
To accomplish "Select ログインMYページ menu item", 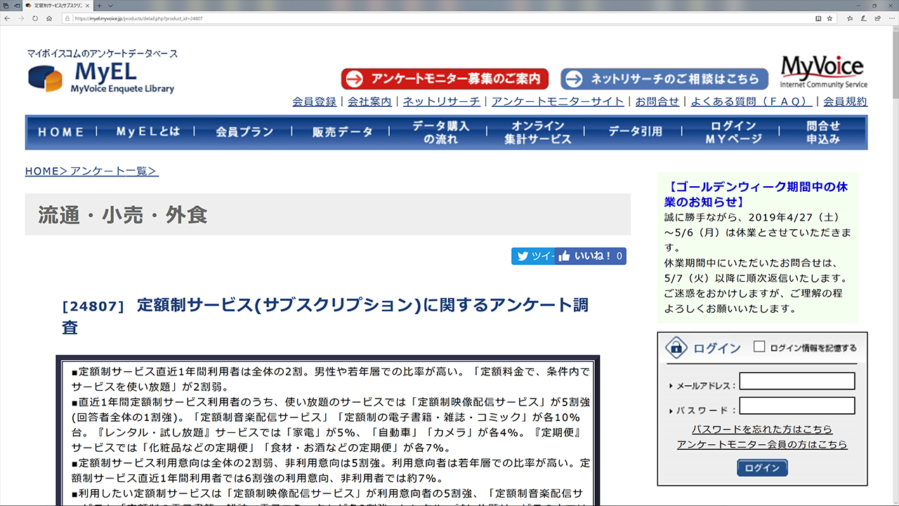I will [x=733, y=132].
